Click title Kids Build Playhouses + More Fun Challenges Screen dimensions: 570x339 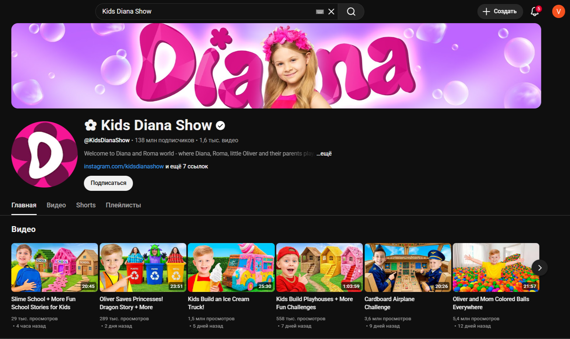coord(315,303)
